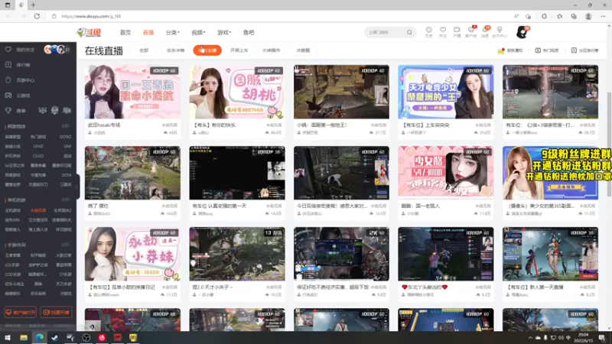Open the mail notification link with envelope

pos(510,50)
